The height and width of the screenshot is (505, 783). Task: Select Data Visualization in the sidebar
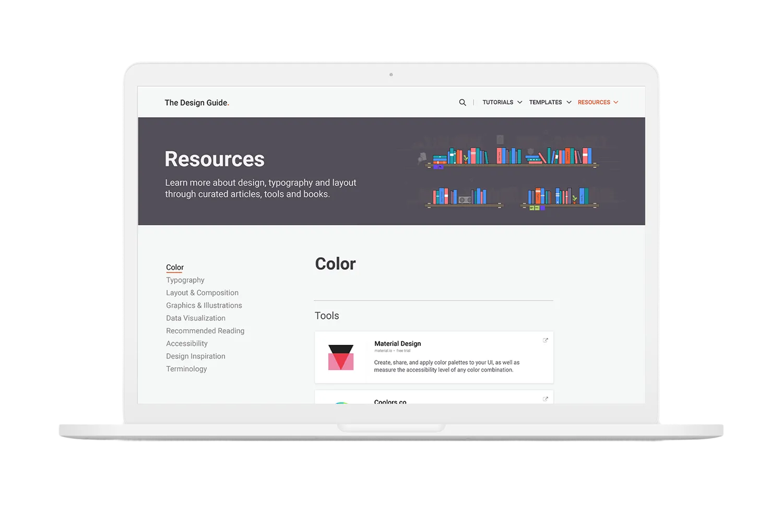pyautogui.click(x=196, y=318)
